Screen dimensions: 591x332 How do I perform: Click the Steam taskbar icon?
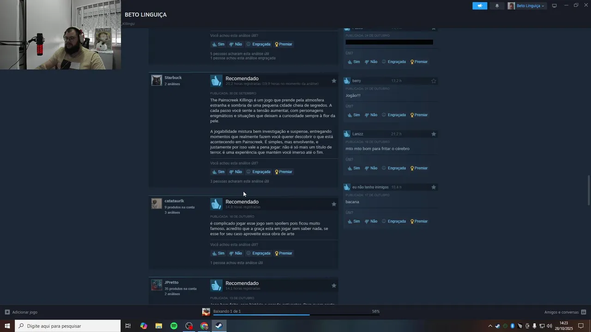pyautogui.click(x=219, y=326)
